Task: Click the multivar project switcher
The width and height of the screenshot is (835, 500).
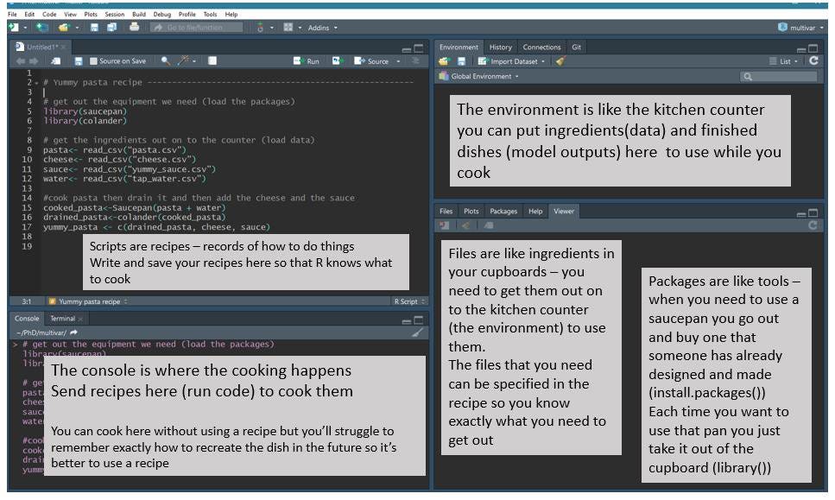Action: coord(801,27)
